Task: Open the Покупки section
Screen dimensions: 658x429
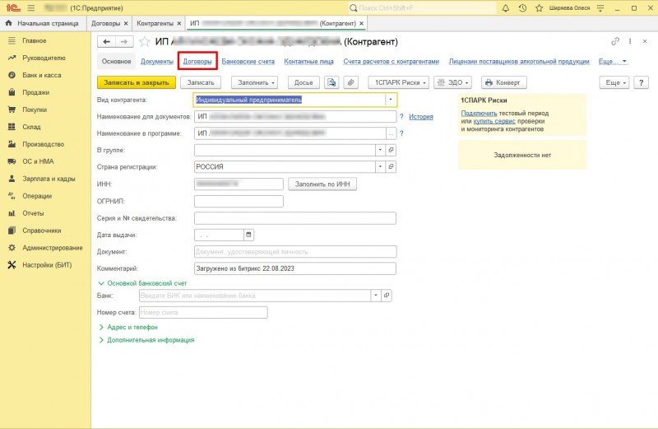Action: click(35, 110)
